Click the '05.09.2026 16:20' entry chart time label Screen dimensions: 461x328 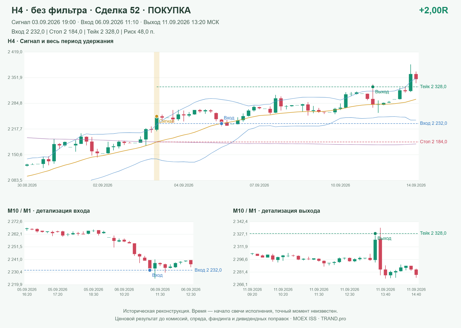27,292
